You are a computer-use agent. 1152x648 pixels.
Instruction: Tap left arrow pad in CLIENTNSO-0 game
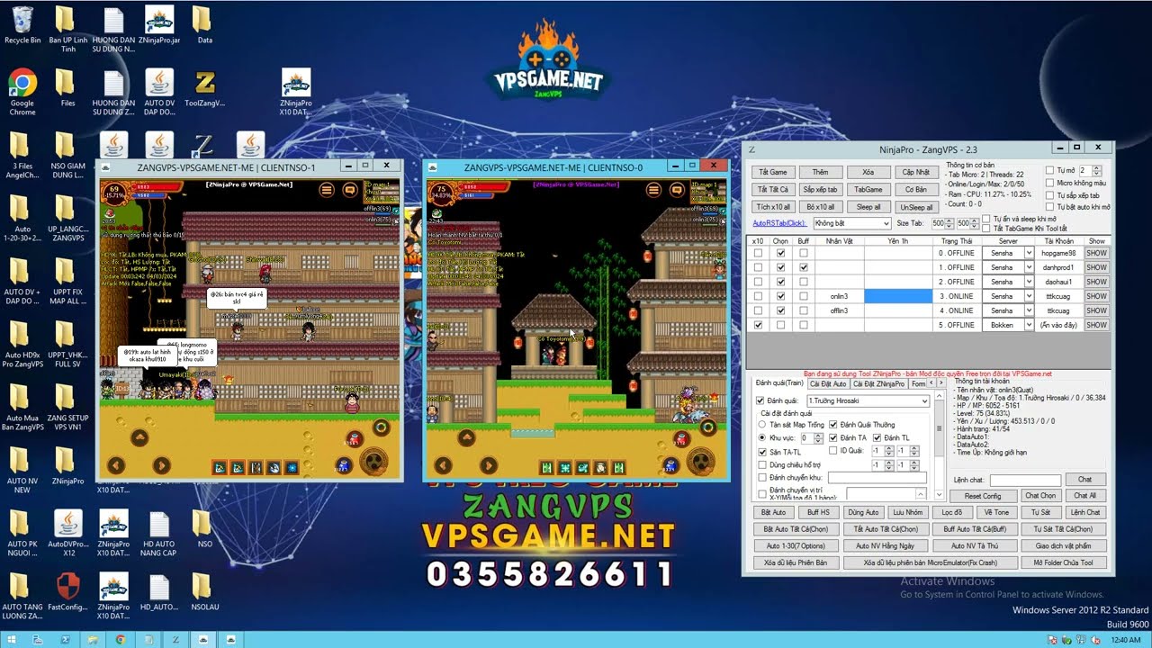pos(443,465)
